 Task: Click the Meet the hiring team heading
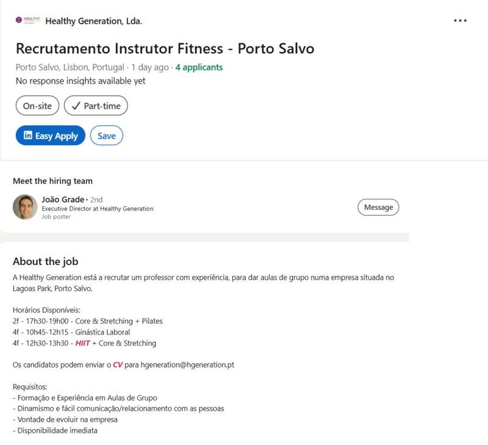pyautogui.click(x=52, y=181)
